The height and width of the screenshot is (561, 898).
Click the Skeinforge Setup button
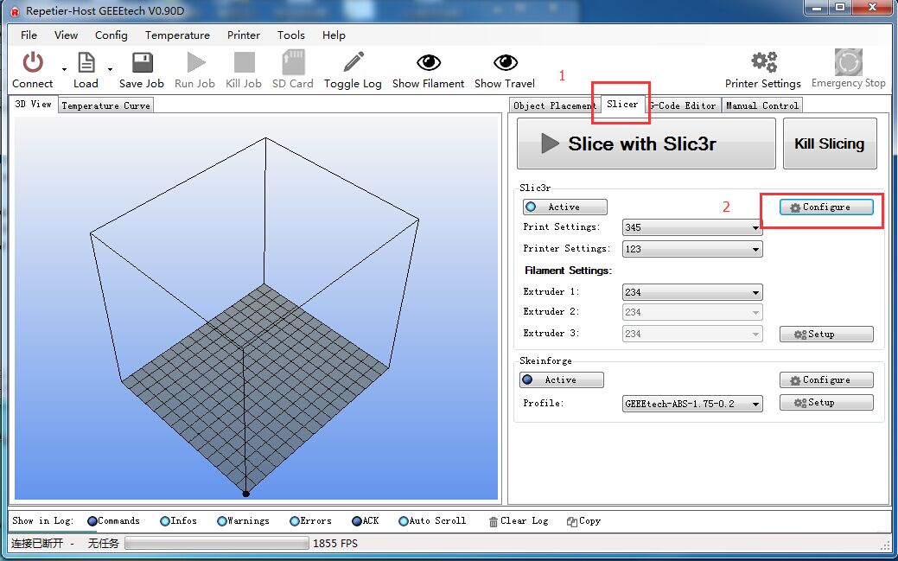click(x=826, y=402)
